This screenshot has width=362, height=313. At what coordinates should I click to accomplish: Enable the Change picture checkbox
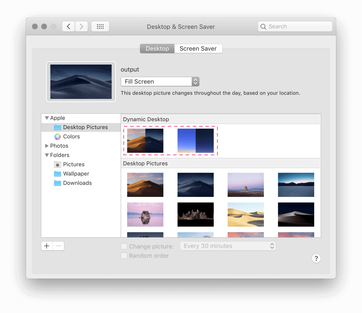(x=124, y=246)
